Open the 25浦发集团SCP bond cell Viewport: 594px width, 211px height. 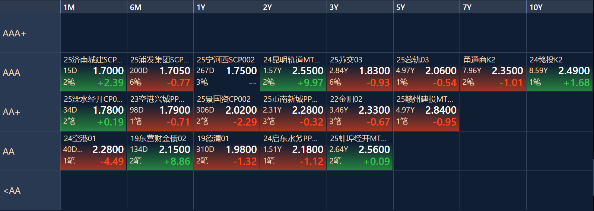pos(160,72)
